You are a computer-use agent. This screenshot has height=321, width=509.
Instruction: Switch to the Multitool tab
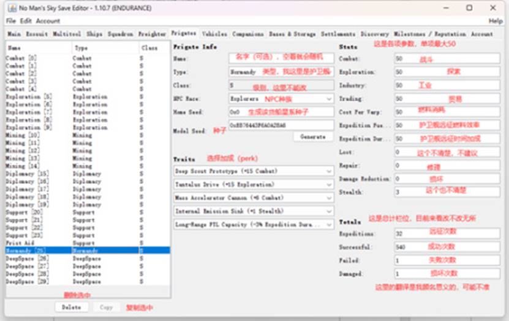tap(67, 34)
